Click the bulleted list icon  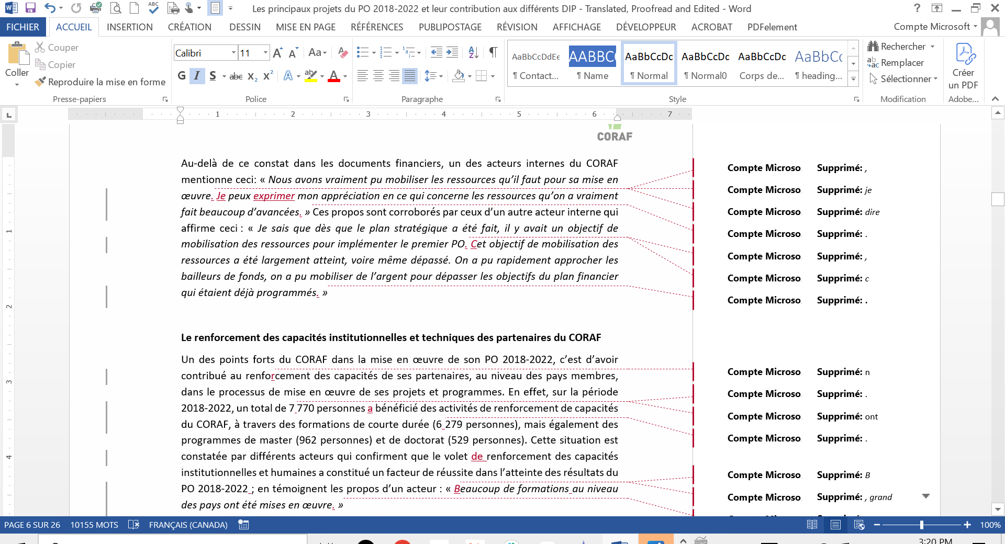362,52
